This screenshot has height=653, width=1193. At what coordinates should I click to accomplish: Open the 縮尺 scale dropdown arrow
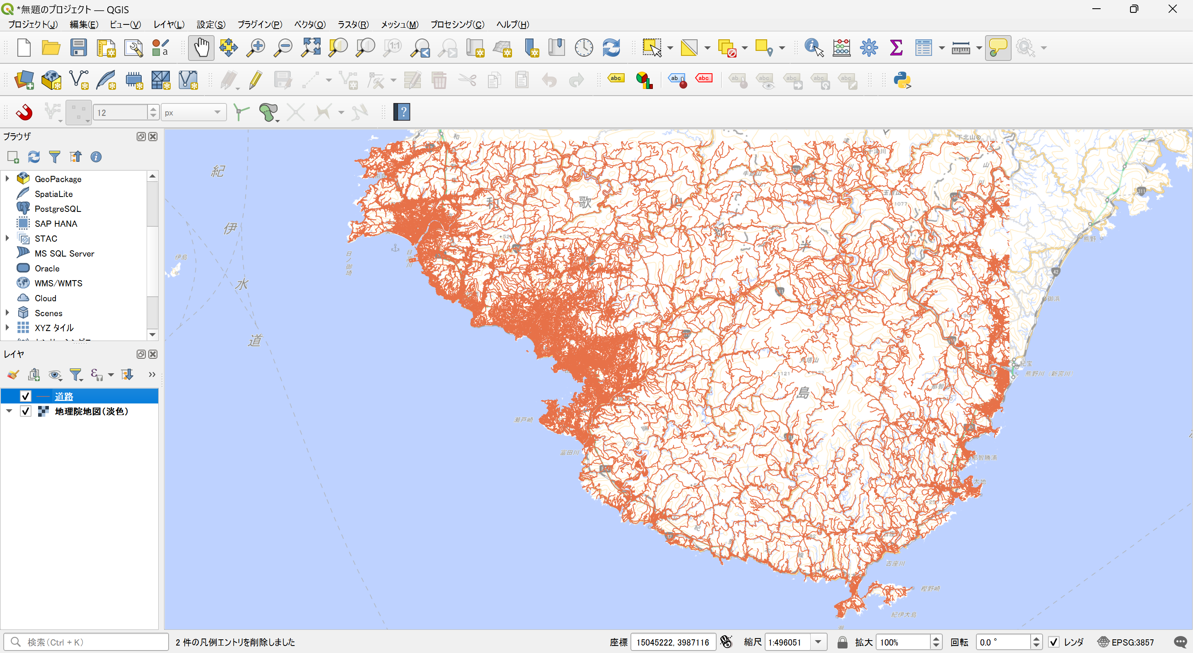point(819,642)
